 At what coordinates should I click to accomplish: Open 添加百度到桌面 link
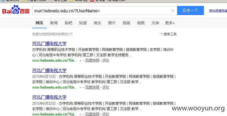pyautogui.click(x=218, y=11)
